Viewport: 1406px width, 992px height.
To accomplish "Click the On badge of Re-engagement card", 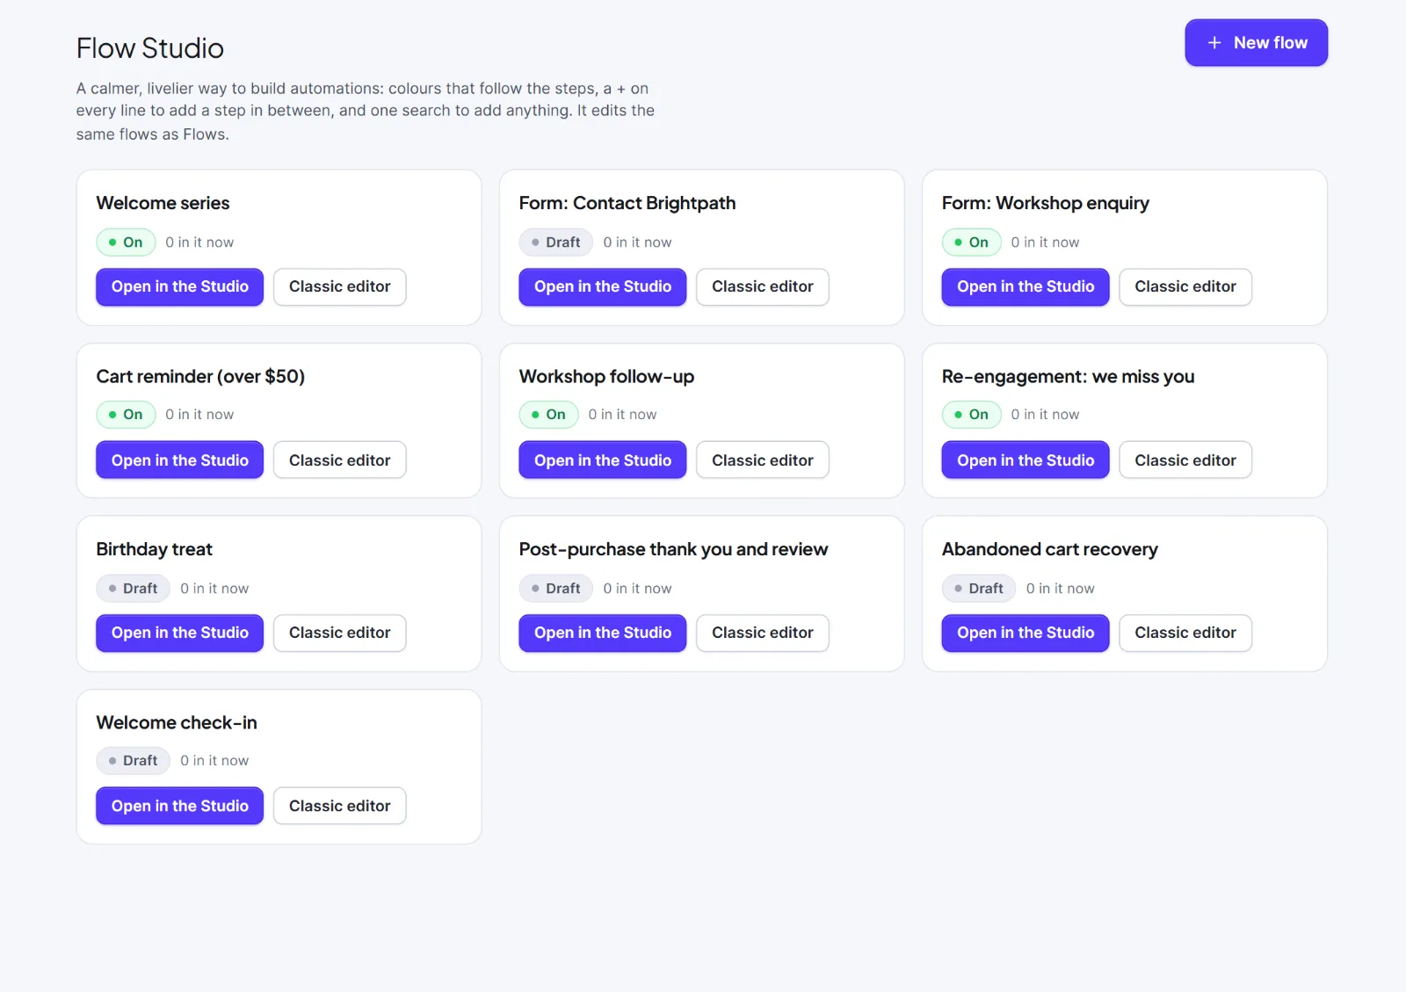I will 972,415.
